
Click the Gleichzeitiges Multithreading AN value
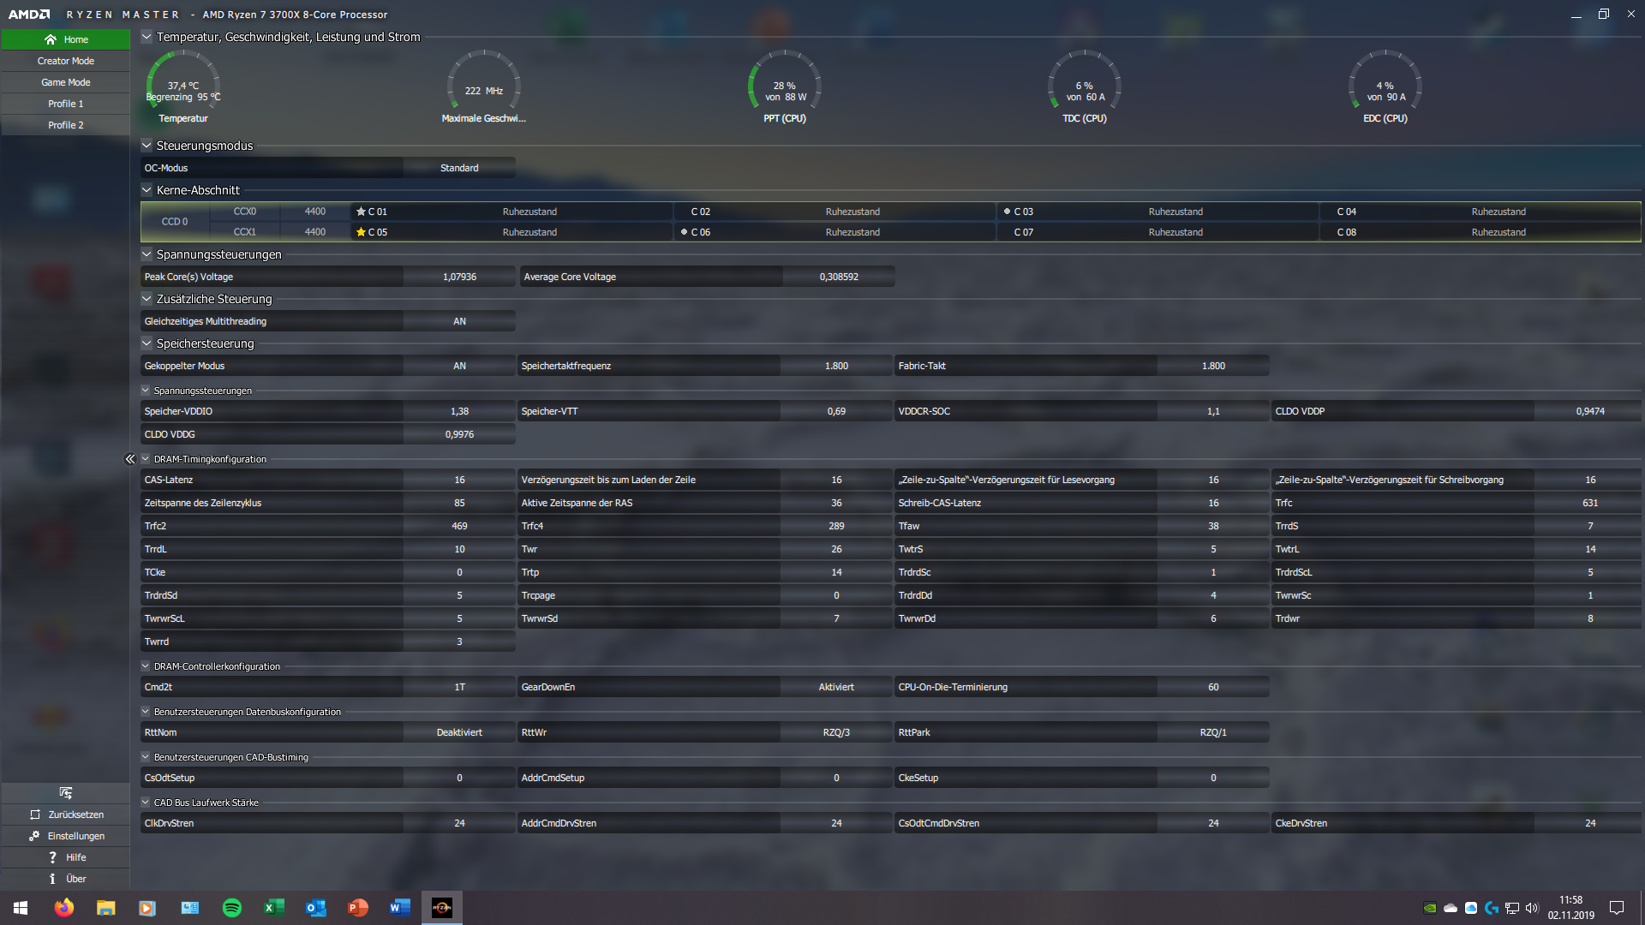(459, 321)
